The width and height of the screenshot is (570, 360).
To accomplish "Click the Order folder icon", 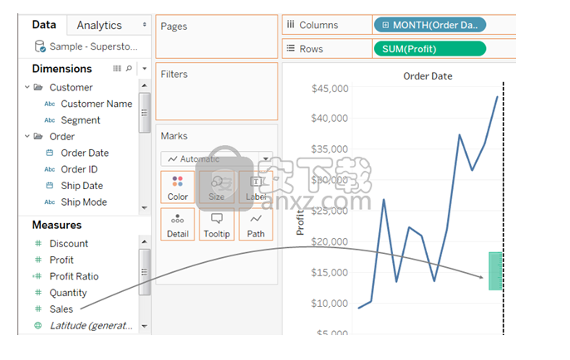I will [x=38, y=136].
